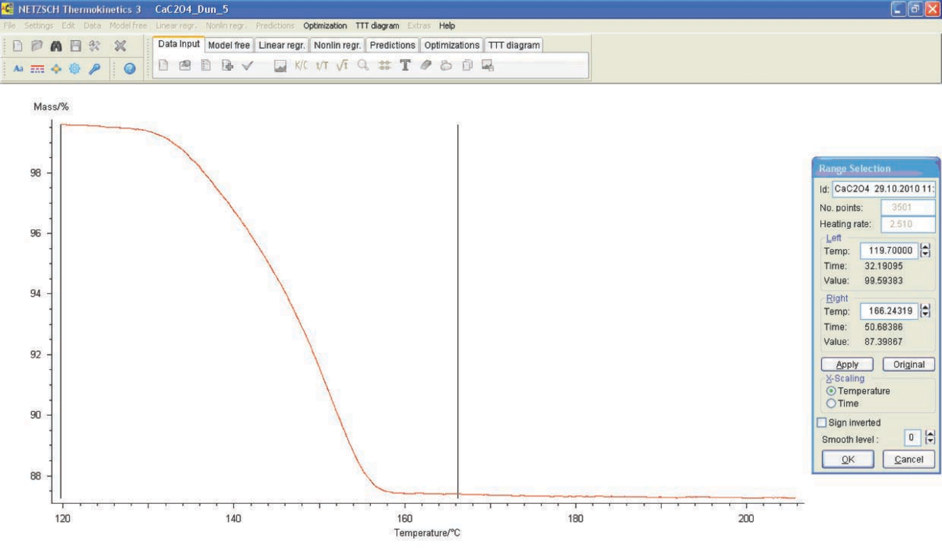The height and width of the screenshot is (550, 942).
Task: Select the Data Input tab
Action: (178, 44)
